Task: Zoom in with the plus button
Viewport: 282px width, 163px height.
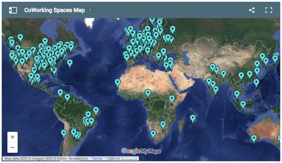Action: 12,137
